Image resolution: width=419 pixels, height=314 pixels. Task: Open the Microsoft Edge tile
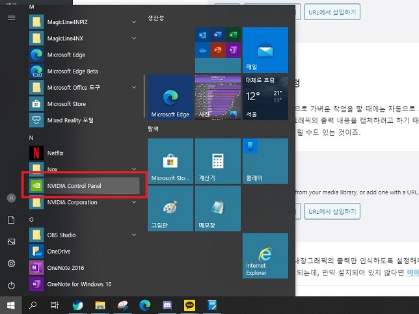pos(170,98)
